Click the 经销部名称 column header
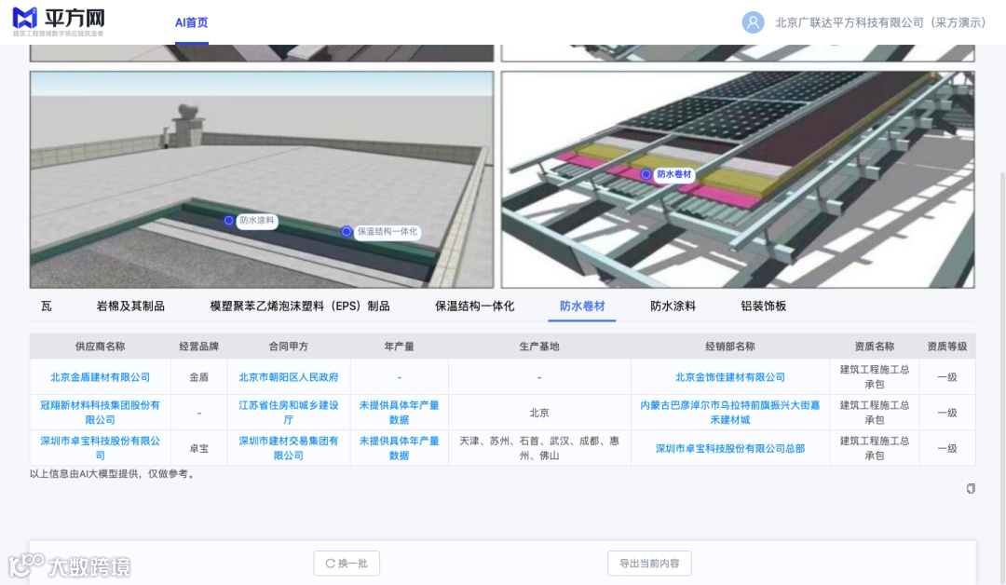Image resolution: width=1006 pixels, height=585 pixels. pyautogui.click(x=730, y=347)
